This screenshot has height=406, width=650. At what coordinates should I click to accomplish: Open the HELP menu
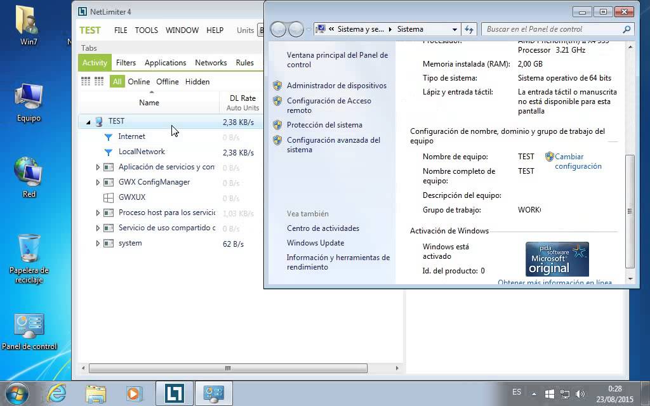pyautogui.click(x=215, y=30)
